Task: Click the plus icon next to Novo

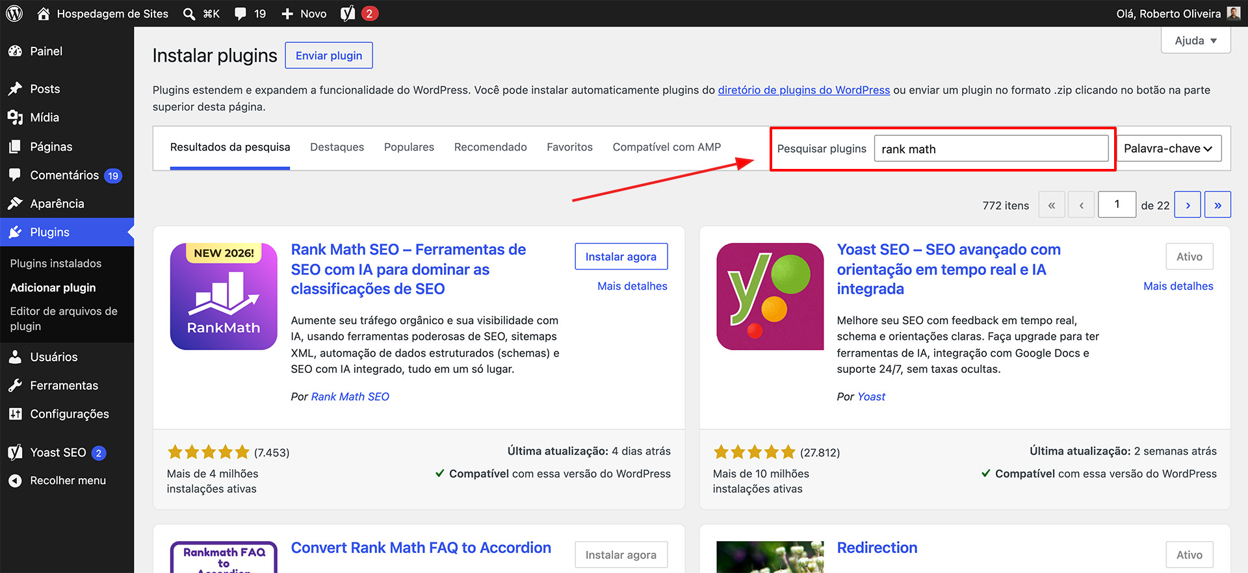Action: [287, 14]
